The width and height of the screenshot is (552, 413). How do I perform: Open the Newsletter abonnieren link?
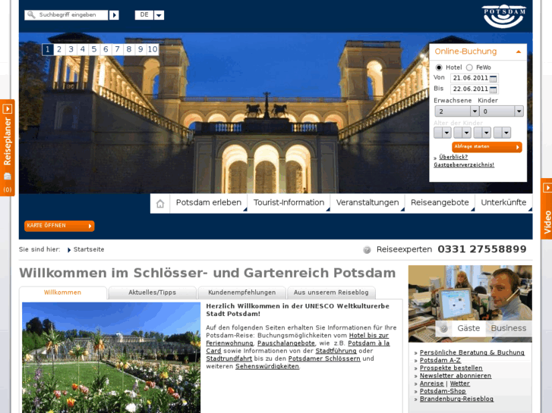pos(456,376)
